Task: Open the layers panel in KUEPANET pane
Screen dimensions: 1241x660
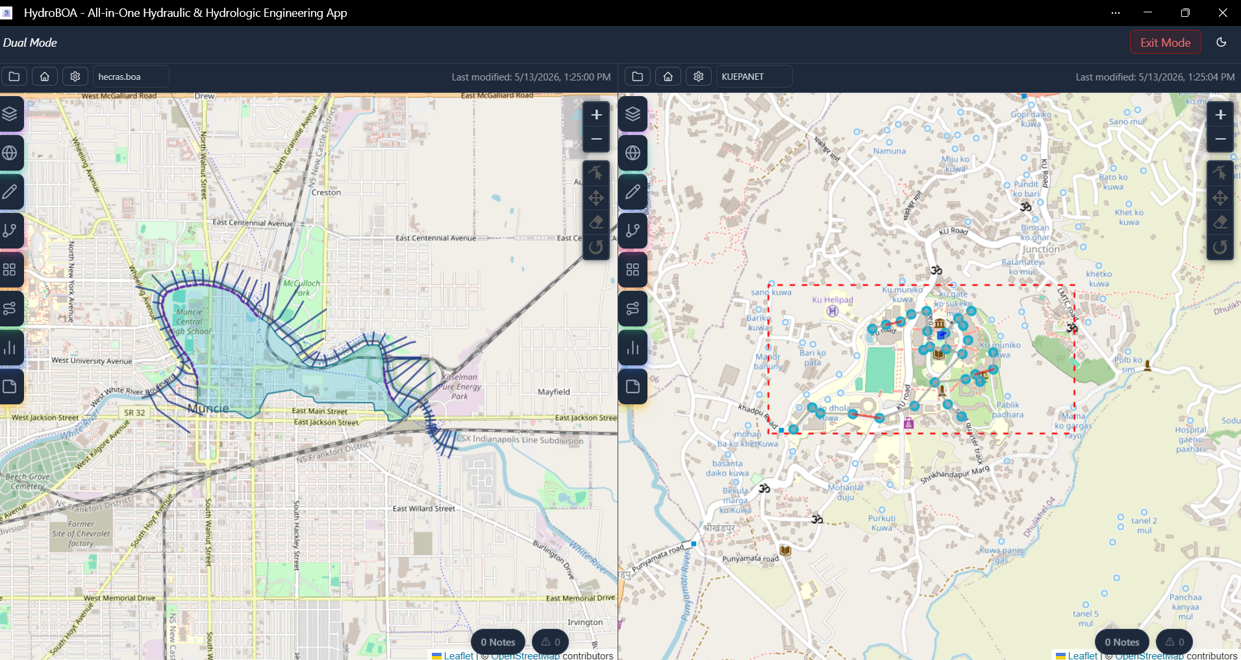Action: (633, 114)
